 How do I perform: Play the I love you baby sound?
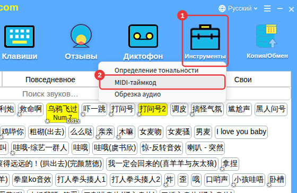pyautogui.click(x=241, y=132)
